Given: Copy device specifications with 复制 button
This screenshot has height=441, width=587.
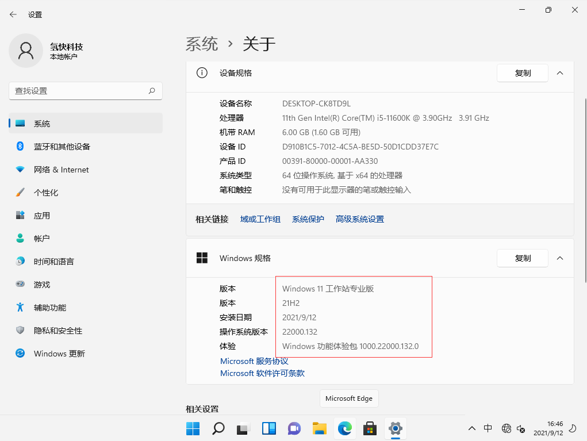Looking at the screenshot, I should pyautogui.click(x=523, y=73).
